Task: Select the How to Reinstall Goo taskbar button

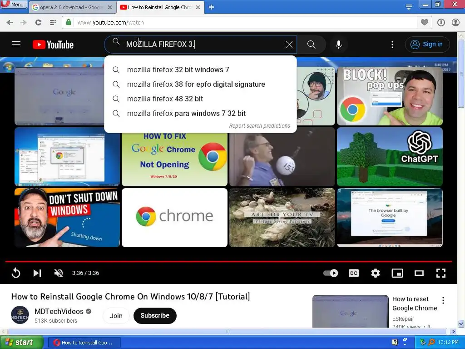Action: [x=84, y=343]
